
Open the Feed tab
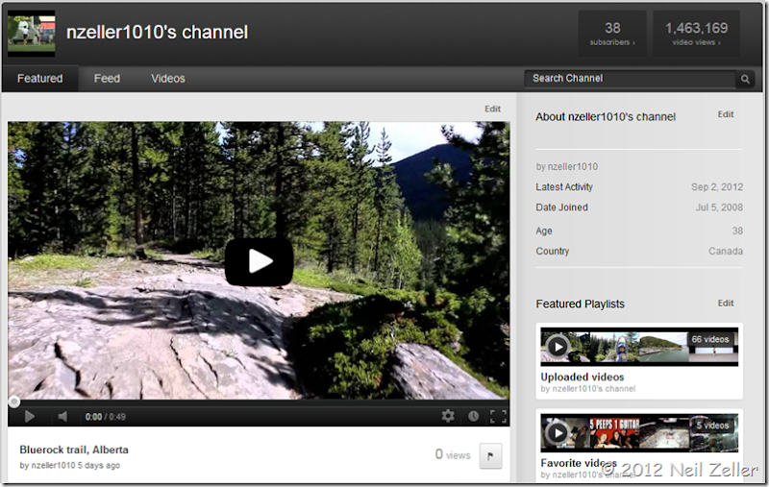pyautogui.click(x=107, y=79)
